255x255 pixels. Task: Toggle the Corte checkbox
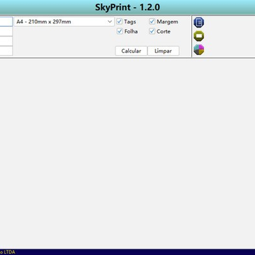point(152,31)
